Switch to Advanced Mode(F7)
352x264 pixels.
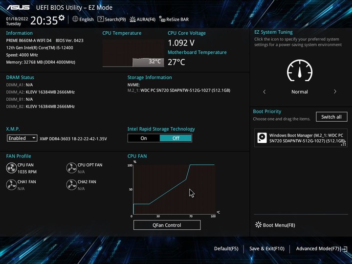[x=317, y=248]
